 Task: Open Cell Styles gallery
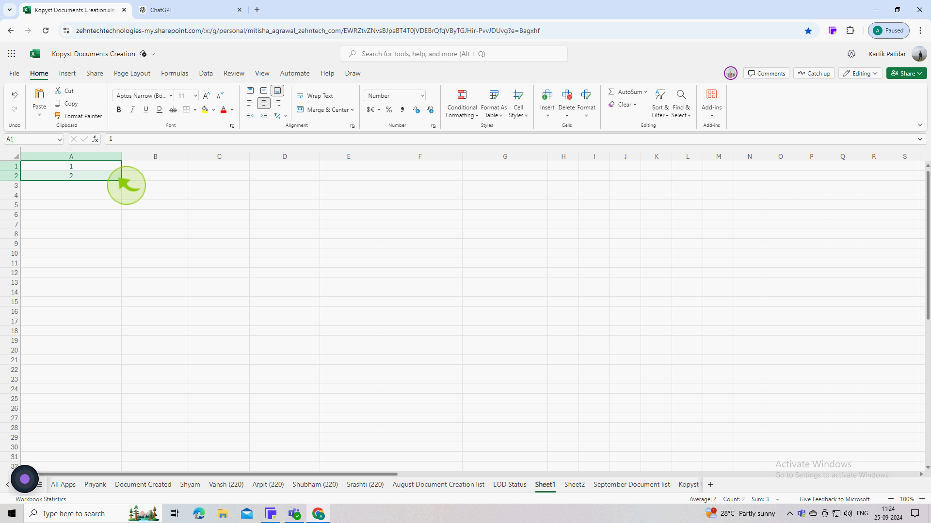[x=518, y=104]
